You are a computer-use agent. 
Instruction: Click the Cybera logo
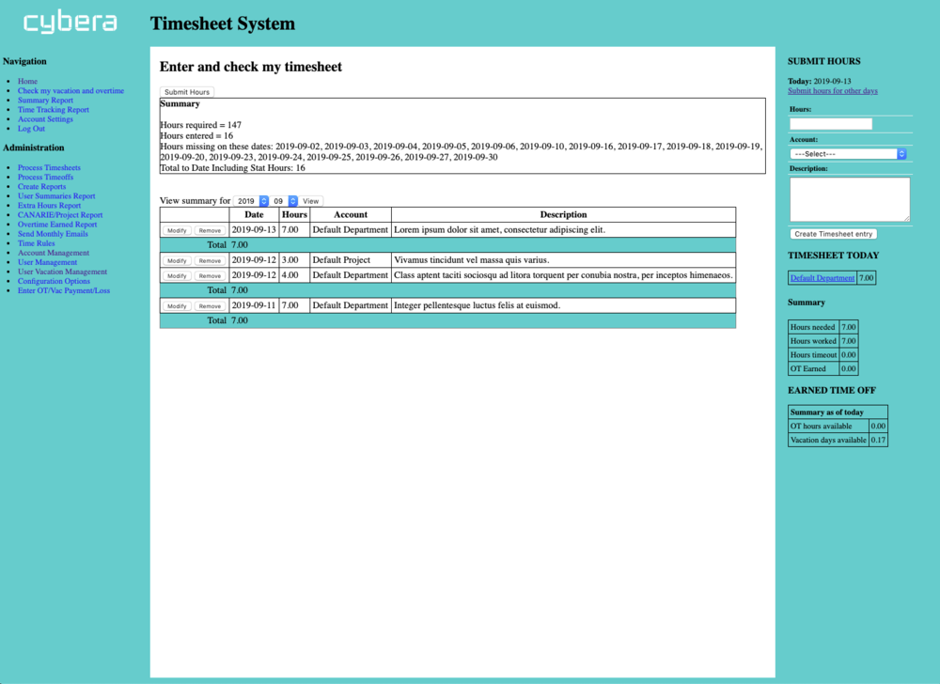coord(70,23)
